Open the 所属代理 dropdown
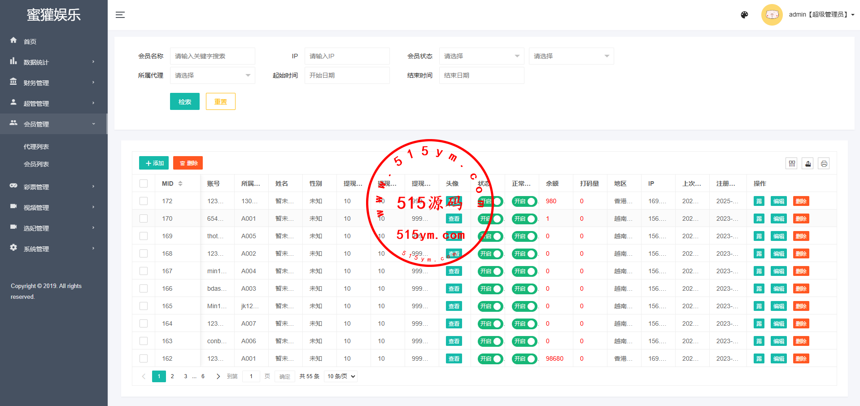 212,75
